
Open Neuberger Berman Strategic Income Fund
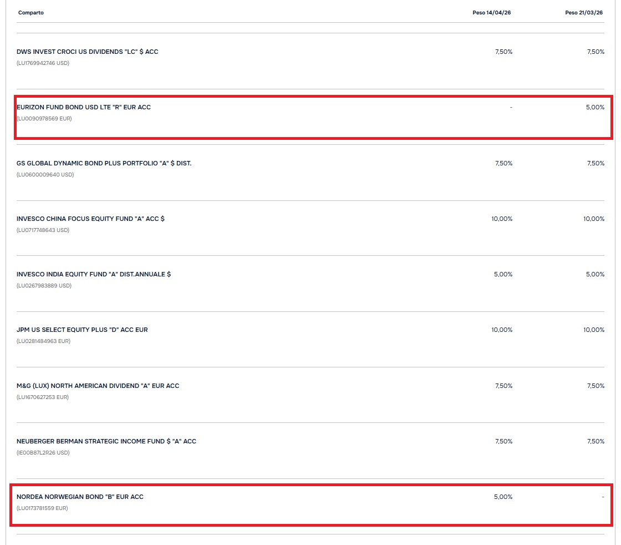106,441
